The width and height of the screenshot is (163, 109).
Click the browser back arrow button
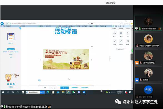coord(2,24)
